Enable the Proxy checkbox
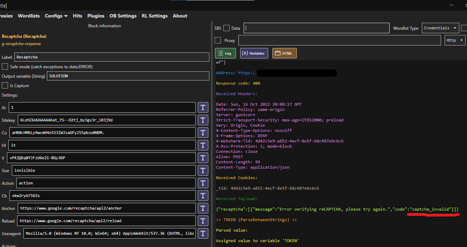This screenshot has height=247, width=467. 218,40
